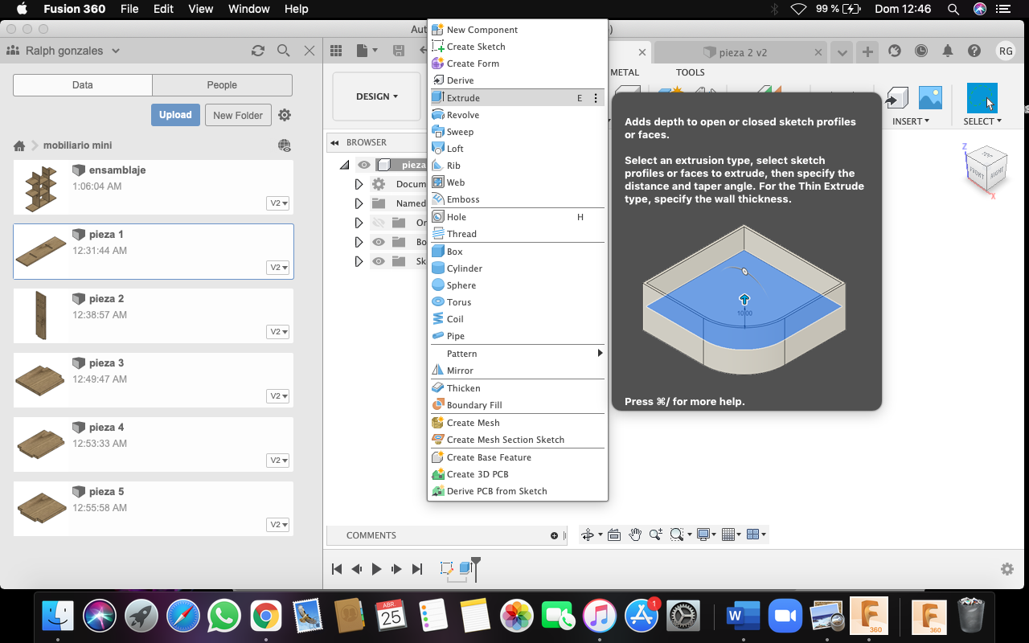Toggle the data panel grid icon
The height and width of the screenshot is (643, 1029).
click(336, 51)
